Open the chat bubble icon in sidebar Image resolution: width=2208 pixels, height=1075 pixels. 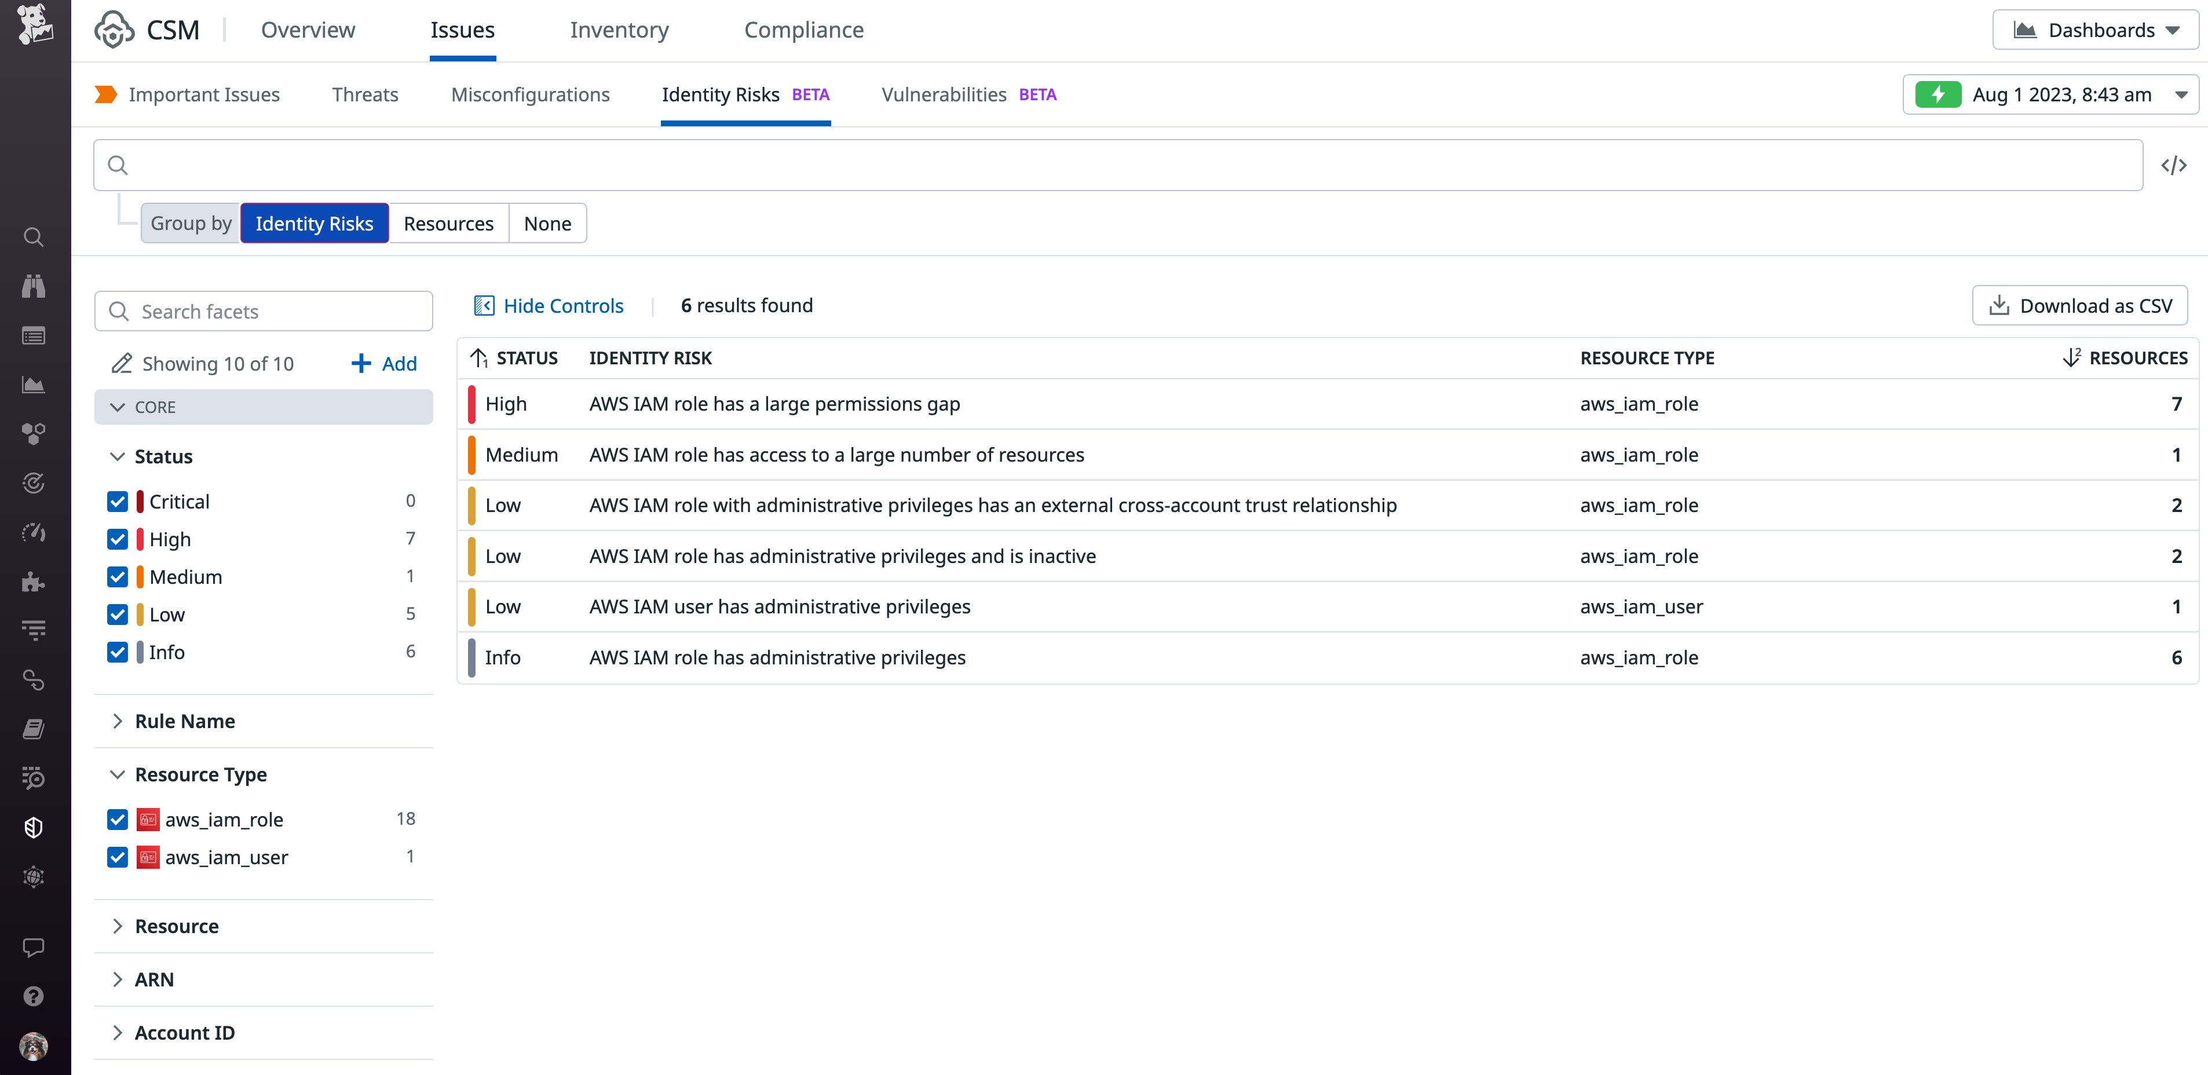pos(34,946)
